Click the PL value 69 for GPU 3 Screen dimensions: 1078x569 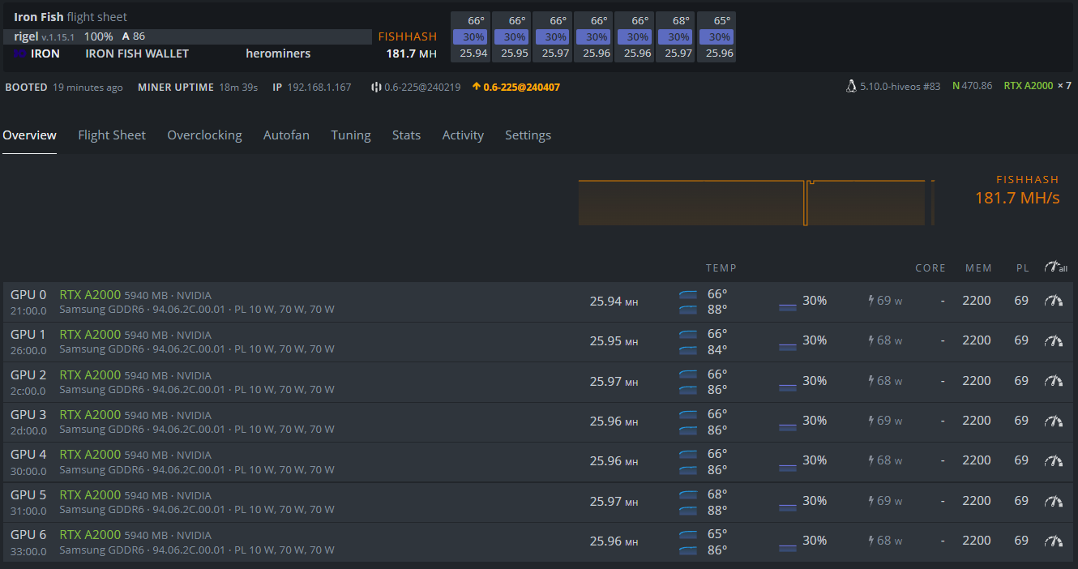[1021, 421]
